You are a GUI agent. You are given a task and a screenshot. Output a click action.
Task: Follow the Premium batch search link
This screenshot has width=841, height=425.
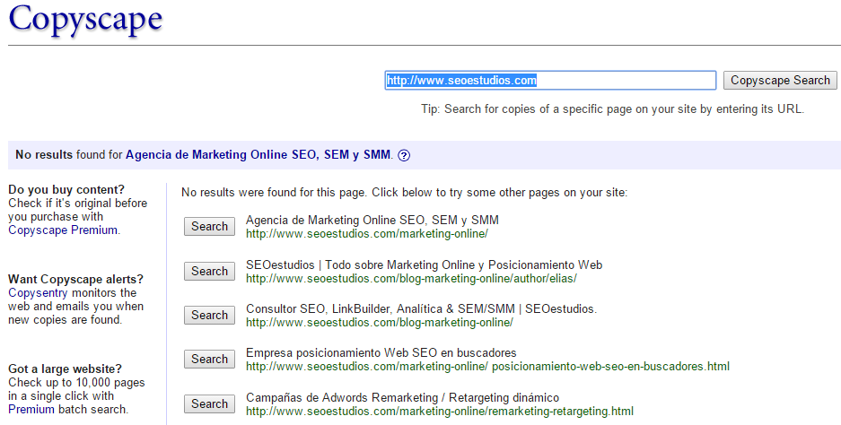point(31,409)
